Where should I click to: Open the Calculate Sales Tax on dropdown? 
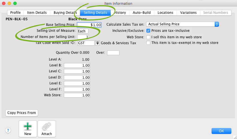182,24
